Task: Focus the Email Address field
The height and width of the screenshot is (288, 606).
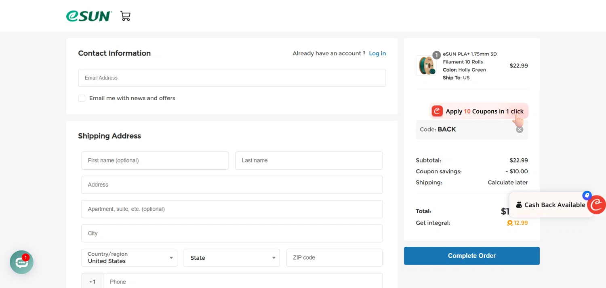Action: pos(232,78)
